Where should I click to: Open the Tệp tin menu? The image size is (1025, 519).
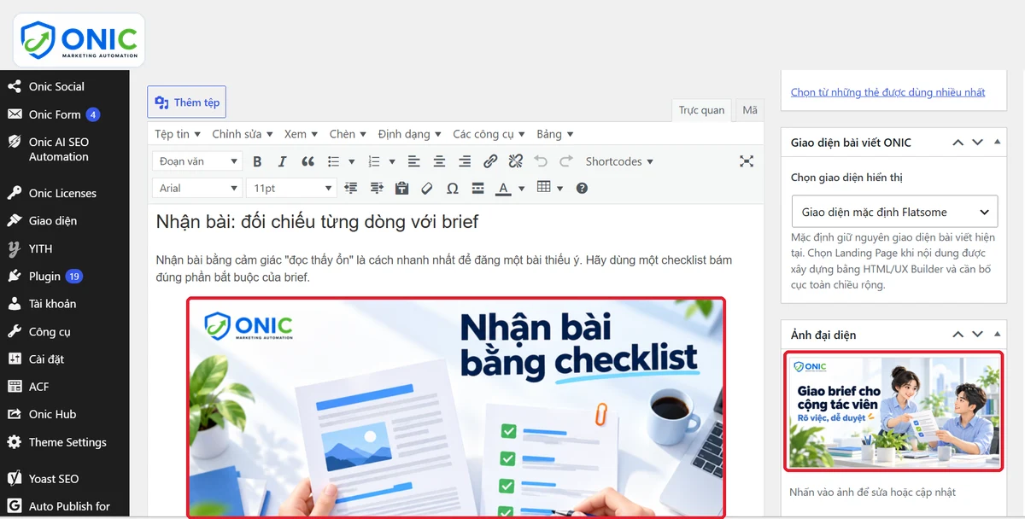coord(178,134)
